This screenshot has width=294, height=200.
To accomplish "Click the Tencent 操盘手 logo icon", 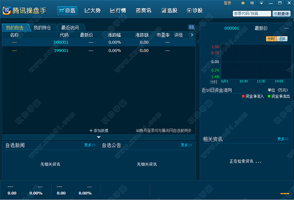I will click(7, 11).
